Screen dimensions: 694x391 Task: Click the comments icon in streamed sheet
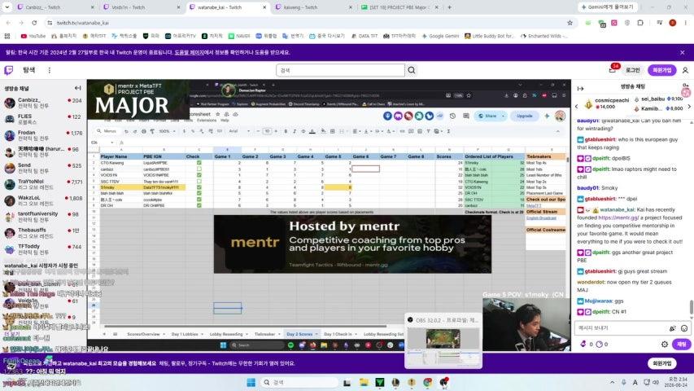[x=466, y=116]
